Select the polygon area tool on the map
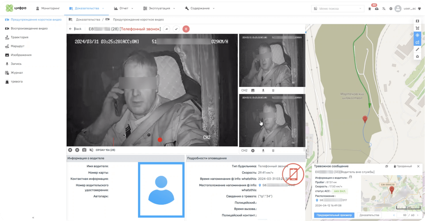 pyautogui.click(x=417, y=28)
